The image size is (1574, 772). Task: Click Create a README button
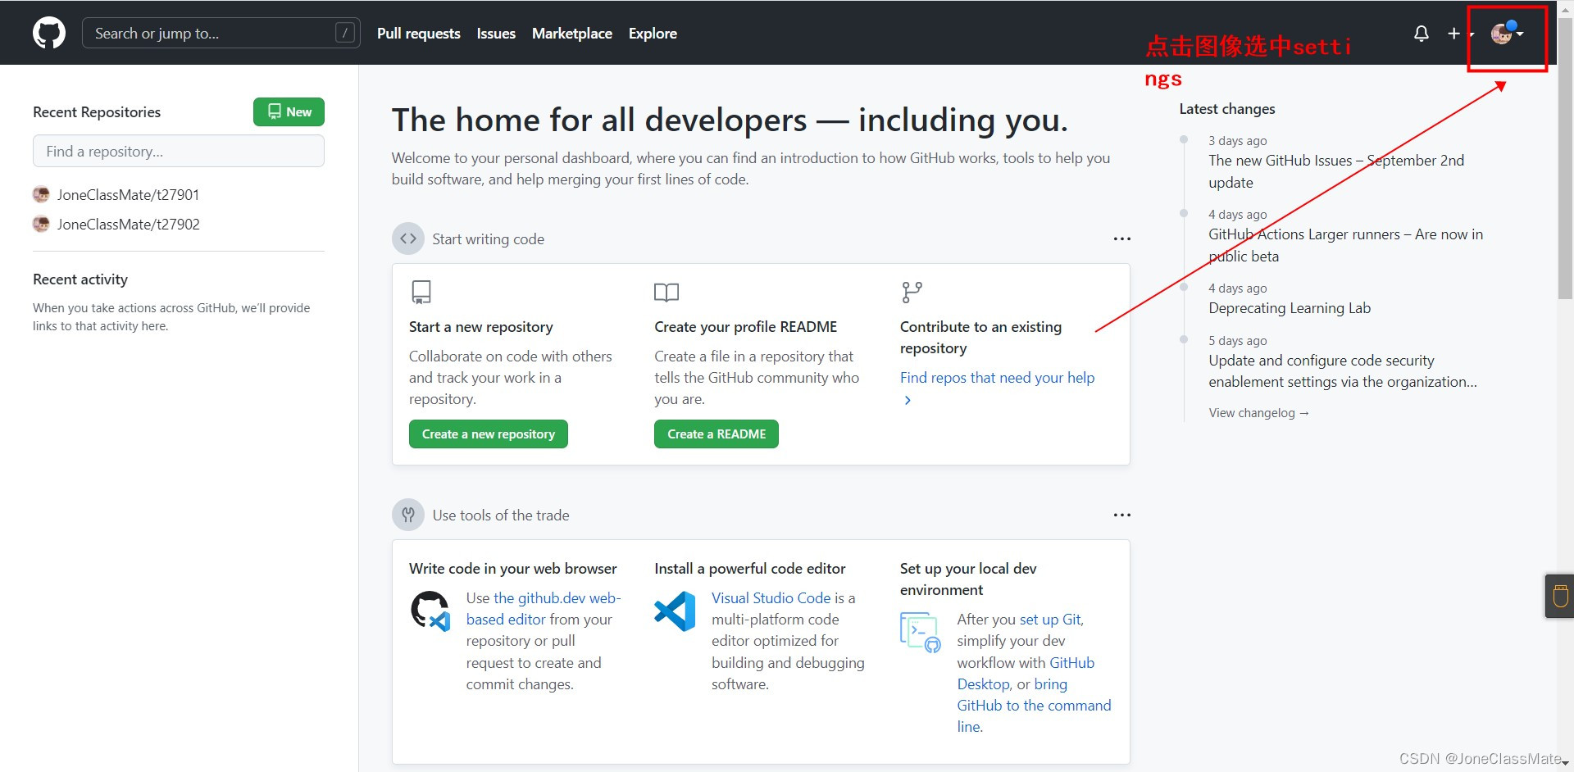click(716, 434)
